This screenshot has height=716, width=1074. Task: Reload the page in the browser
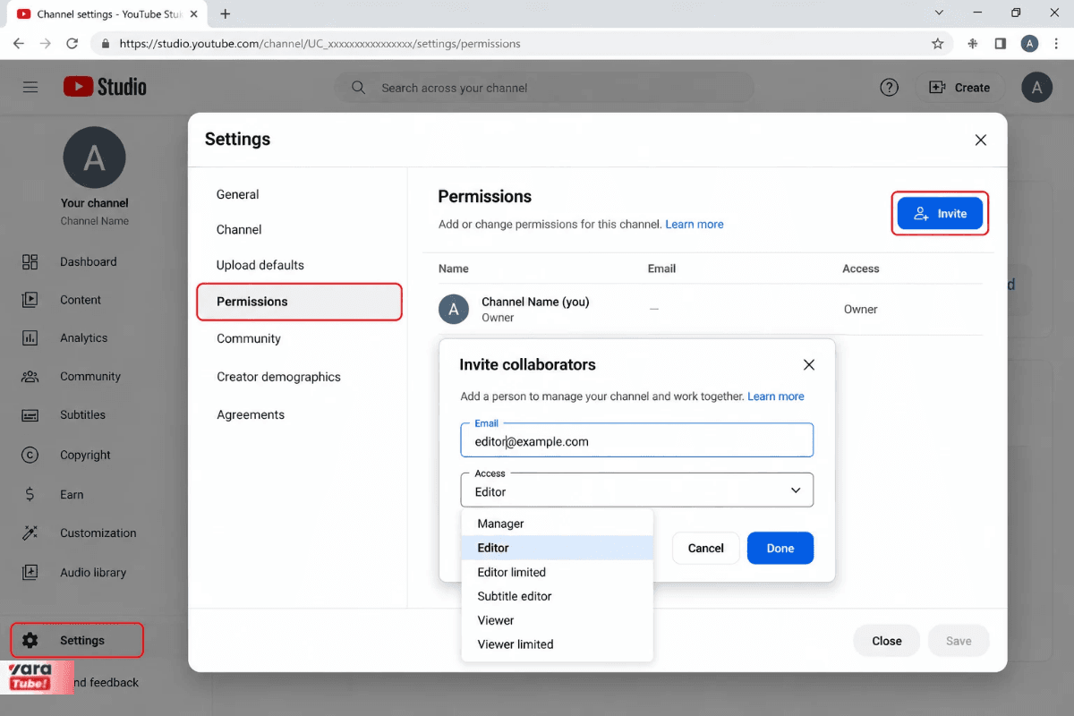click(x=72, y=43)
